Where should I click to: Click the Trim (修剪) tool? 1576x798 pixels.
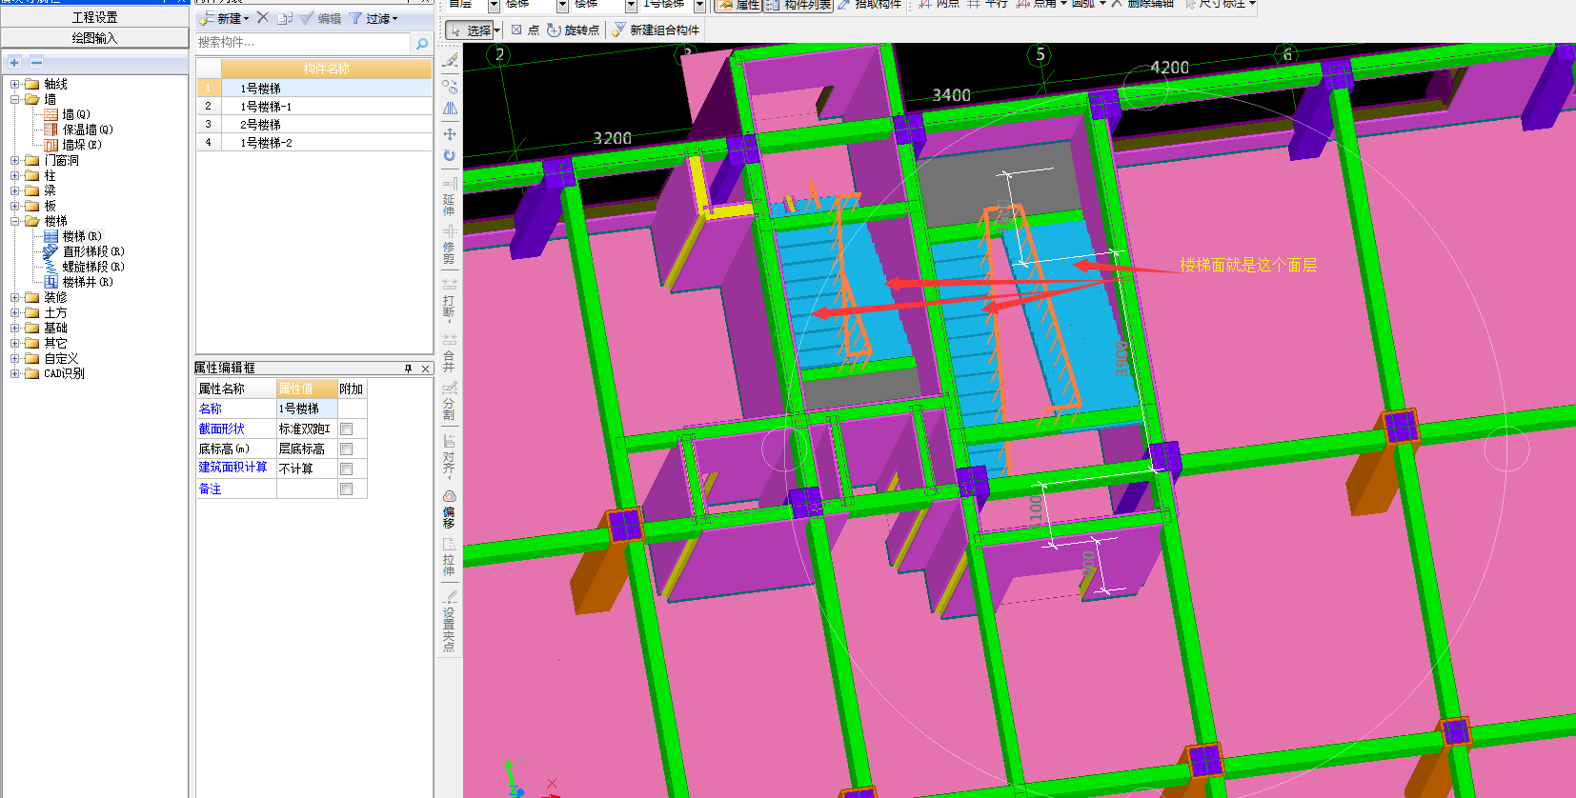(x=450, y=245)
